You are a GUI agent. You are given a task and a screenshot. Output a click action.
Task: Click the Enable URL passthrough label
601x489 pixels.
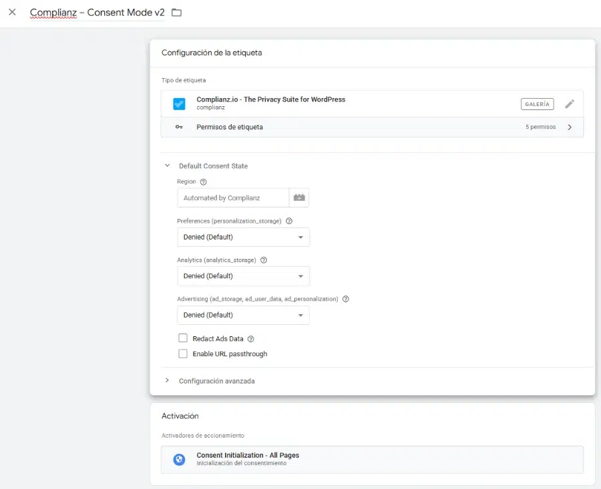[230, 354]
